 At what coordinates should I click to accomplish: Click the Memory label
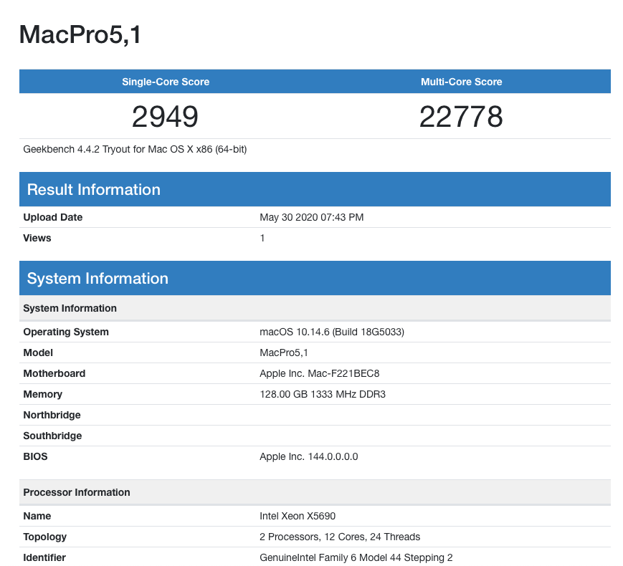coord(42,394)
